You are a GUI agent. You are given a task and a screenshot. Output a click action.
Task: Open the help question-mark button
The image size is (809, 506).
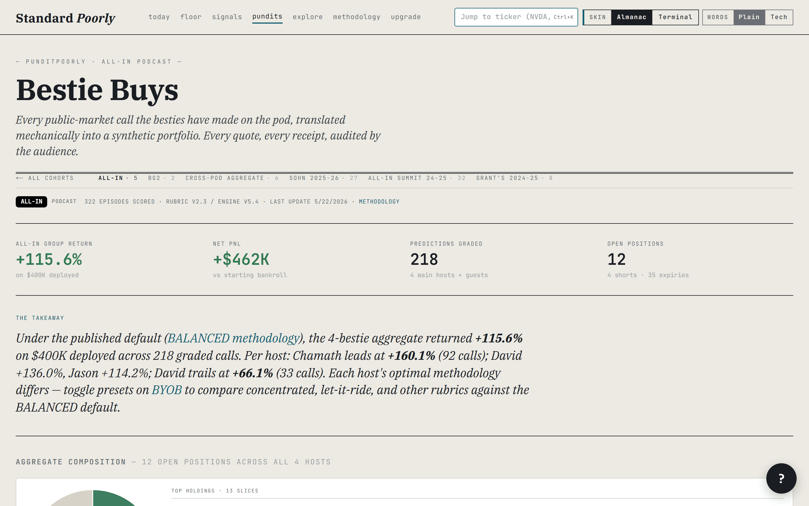point(781,478)
